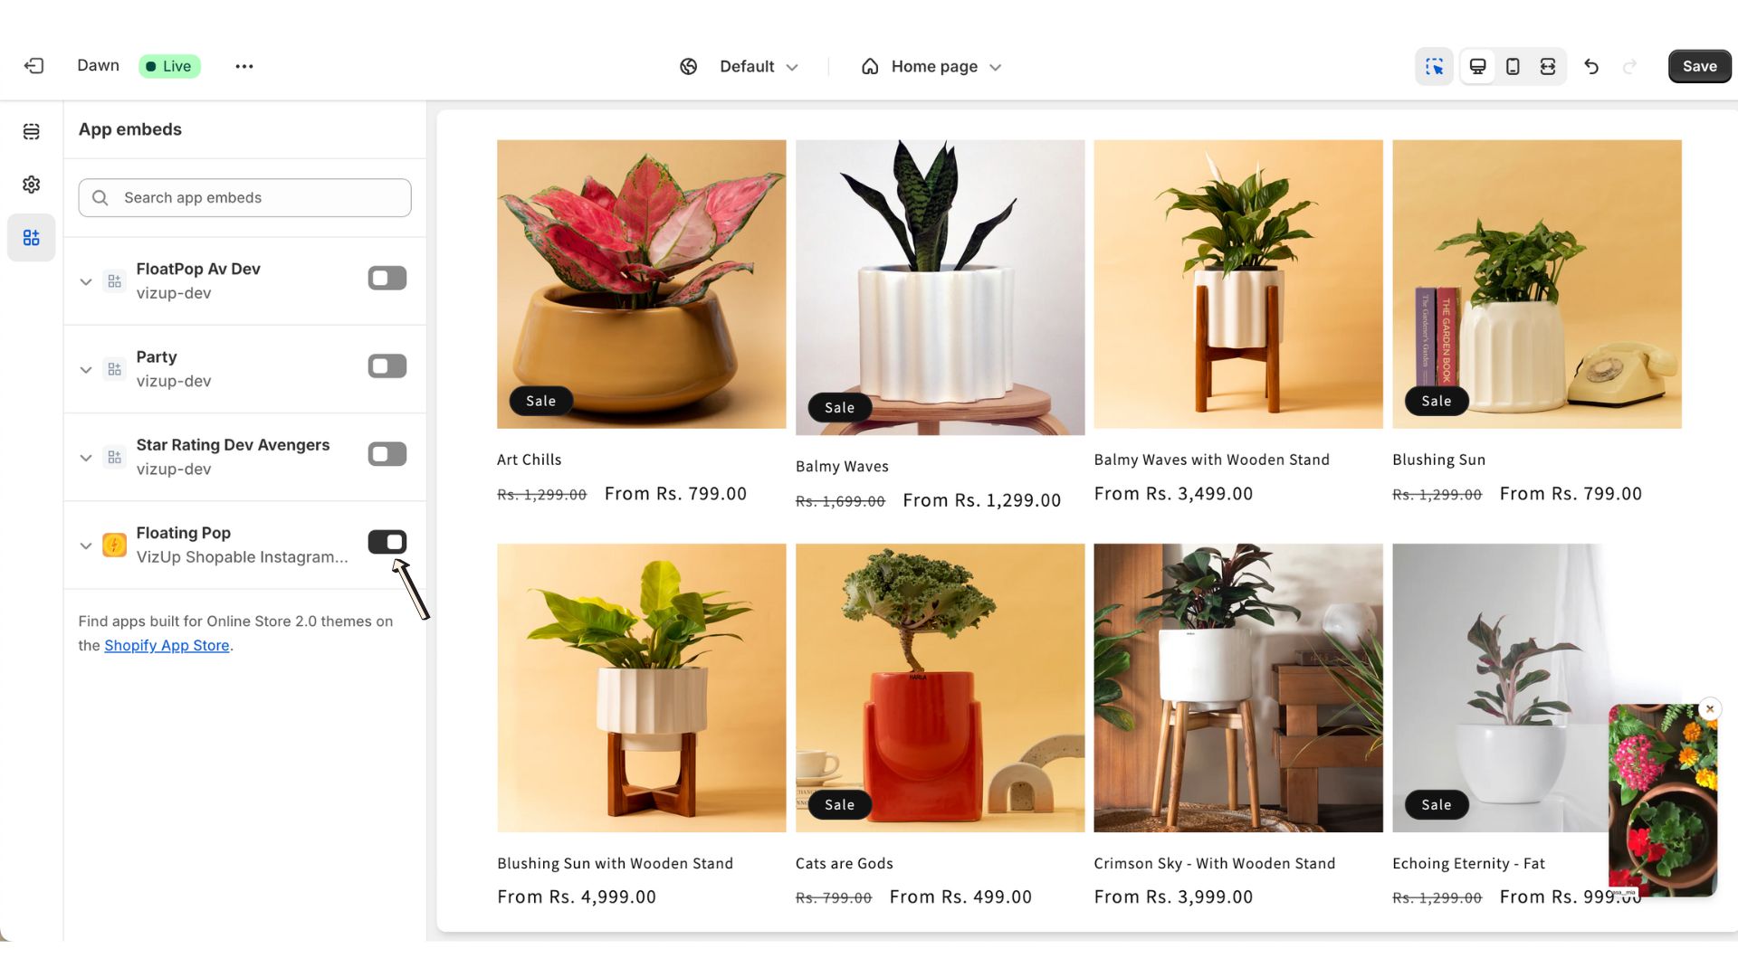Click the Save button
The image size is (1738, 977).
tap(1698, 66)
